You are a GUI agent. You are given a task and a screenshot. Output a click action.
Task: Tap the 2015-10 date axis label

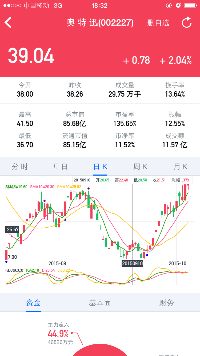(178, 263)
